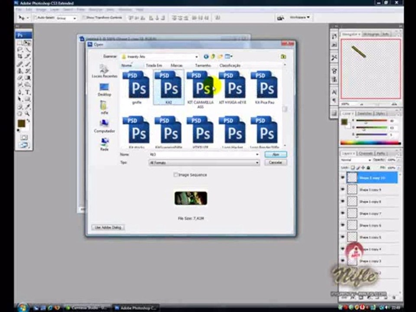This screenshot has height=312, width=416.
Task: Hide the Shape 1 copy 5 layer
Action: [342, 237]
